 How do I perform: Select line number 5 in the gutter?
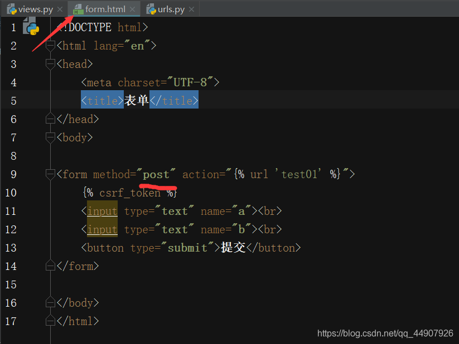click(13, 101)
